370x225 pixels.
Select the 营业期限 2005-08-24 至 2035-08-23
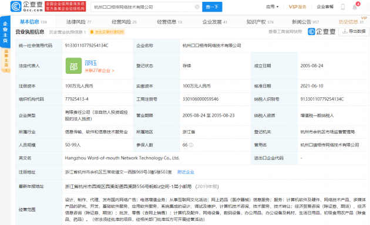(x=208, y=115)
